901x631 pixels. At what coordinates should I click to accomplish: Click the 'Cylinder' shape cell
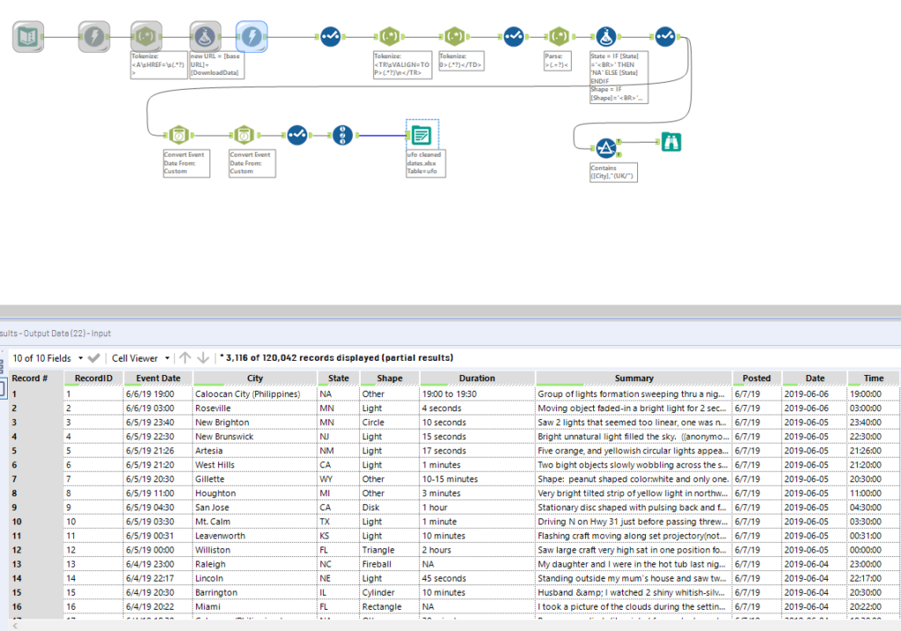(390, 592)
